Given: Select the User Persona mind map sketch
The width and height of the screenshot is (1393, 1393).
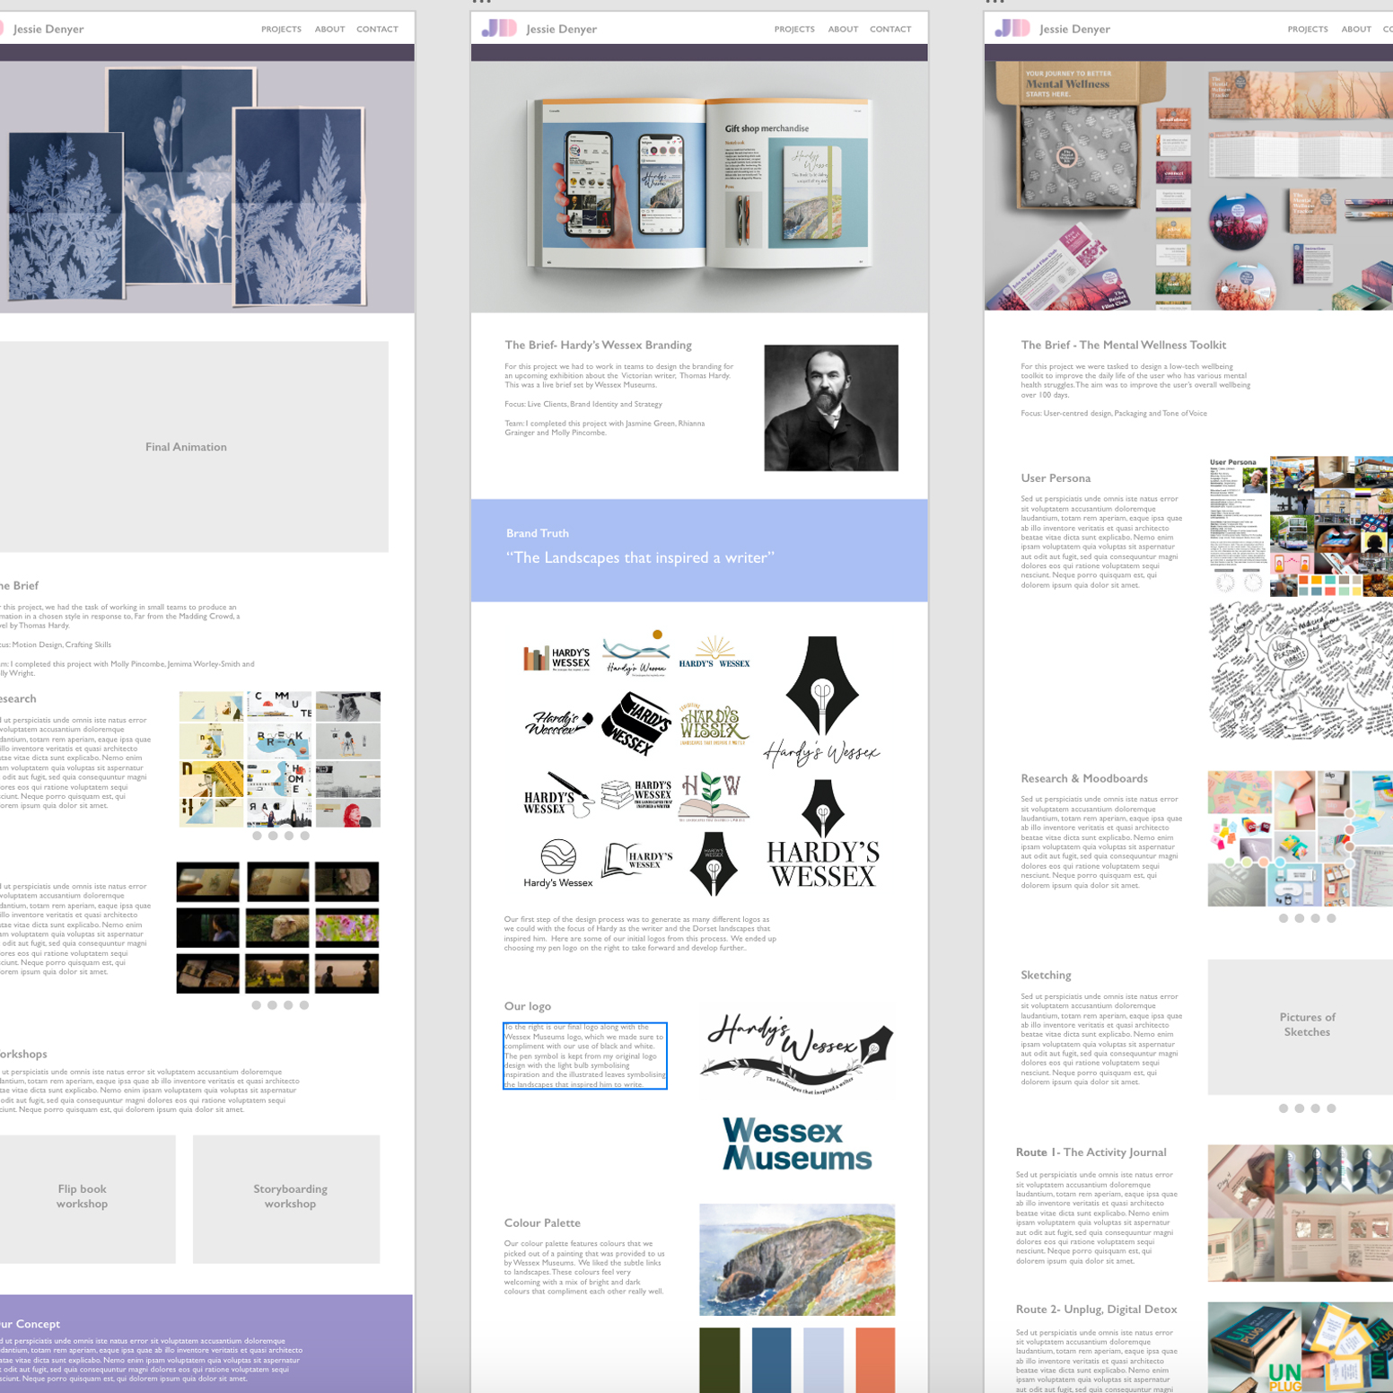Looking at the screenshot, I should click(x=1301, y=670).
